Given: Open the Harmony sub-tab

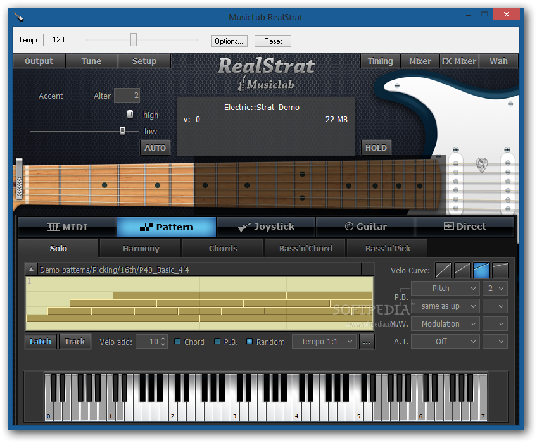Looking at the screenshot, I should pyautogui.click(x=141, y=248).
